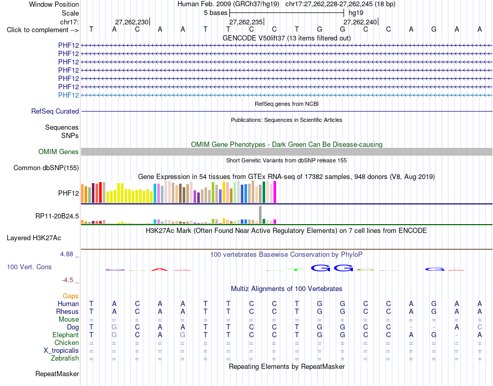Screen dimensions: 493x386
Task: Click the RepeatMasker track label
Action: point(57,374)
